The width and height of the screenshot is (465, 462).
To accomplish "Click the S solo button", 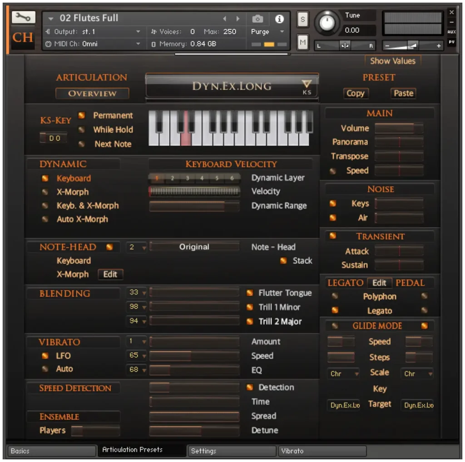I will coord(302,20).
